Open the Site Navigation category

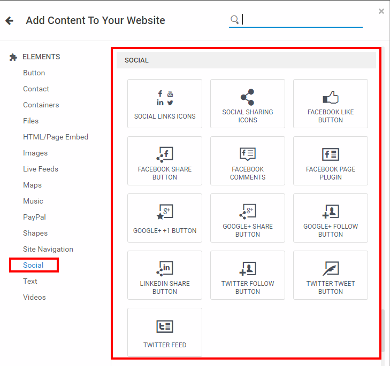(48, 249)
